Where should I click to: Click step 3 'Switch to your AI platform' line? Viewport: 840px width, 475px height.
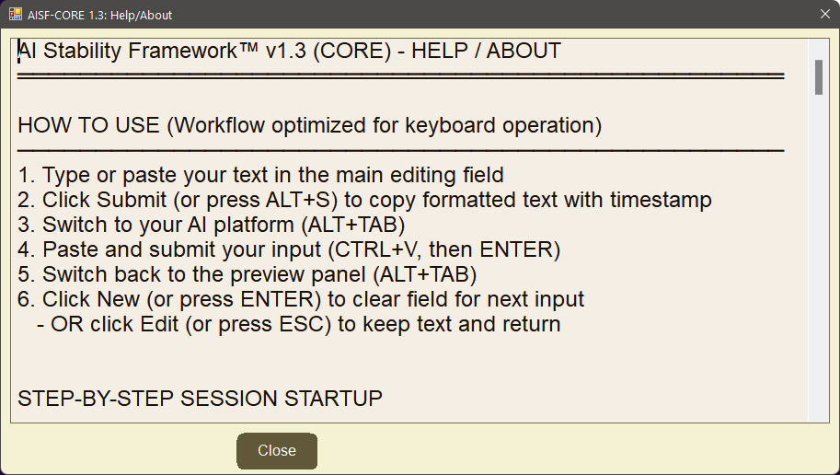point(212,225)
